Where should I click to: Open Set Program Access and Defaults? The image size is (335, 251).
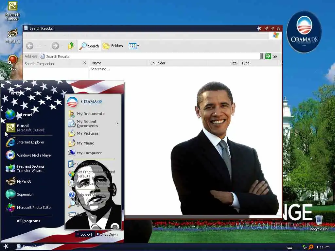(92, 174)
